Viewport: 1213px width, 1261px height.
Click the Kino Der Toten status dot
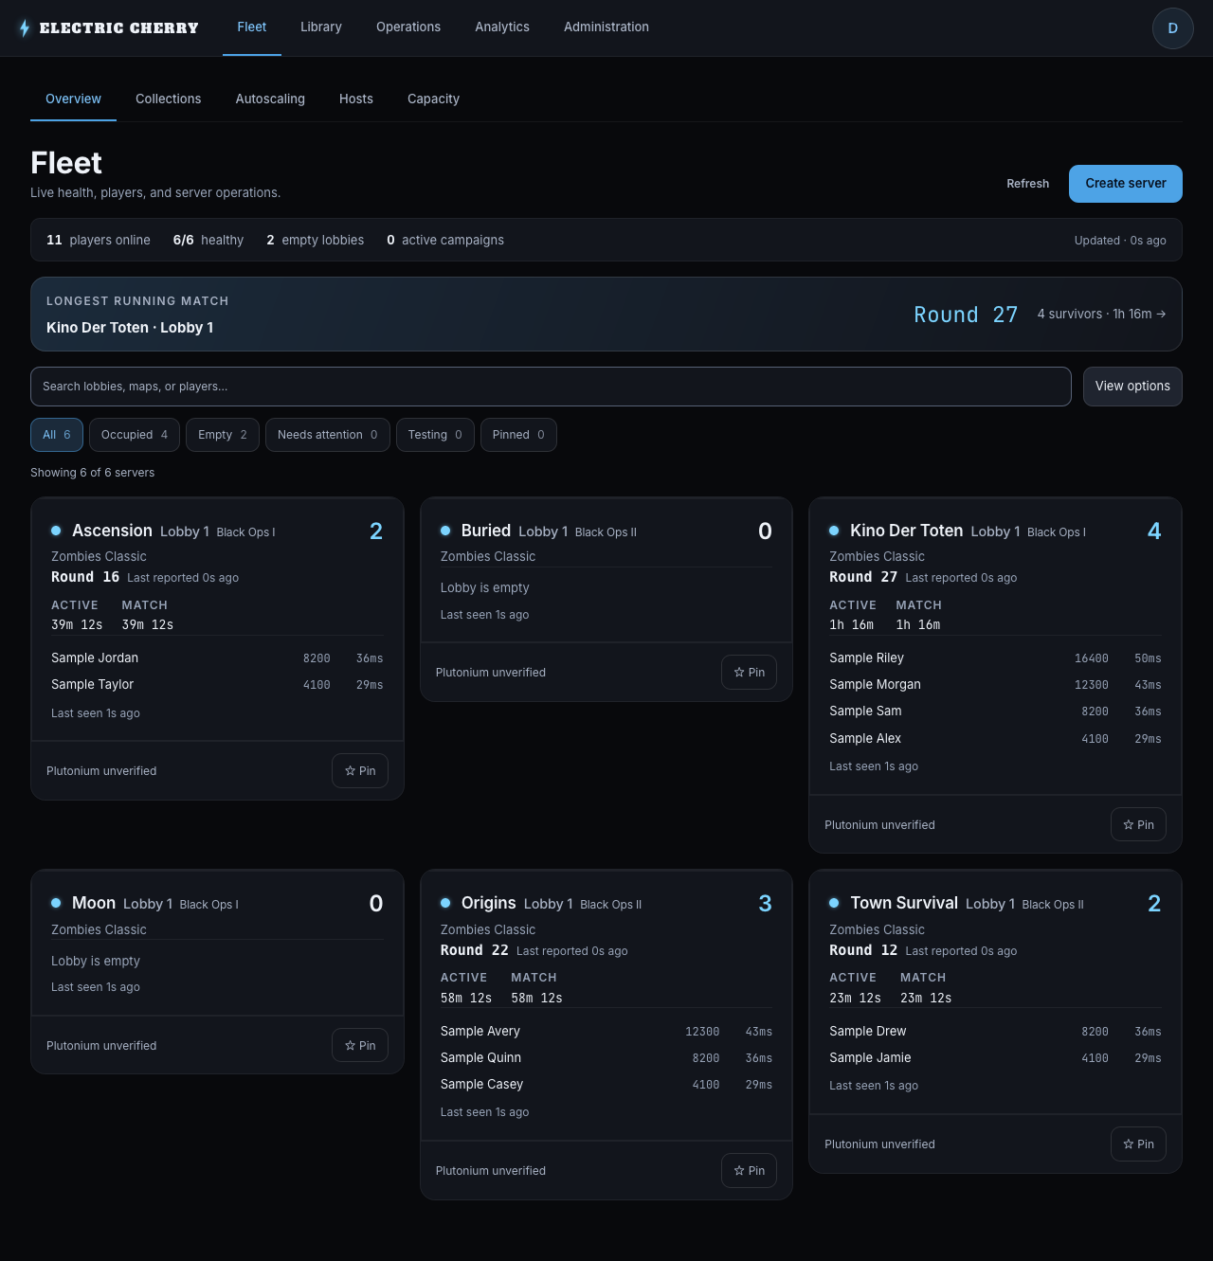click(x=834, y=531)
